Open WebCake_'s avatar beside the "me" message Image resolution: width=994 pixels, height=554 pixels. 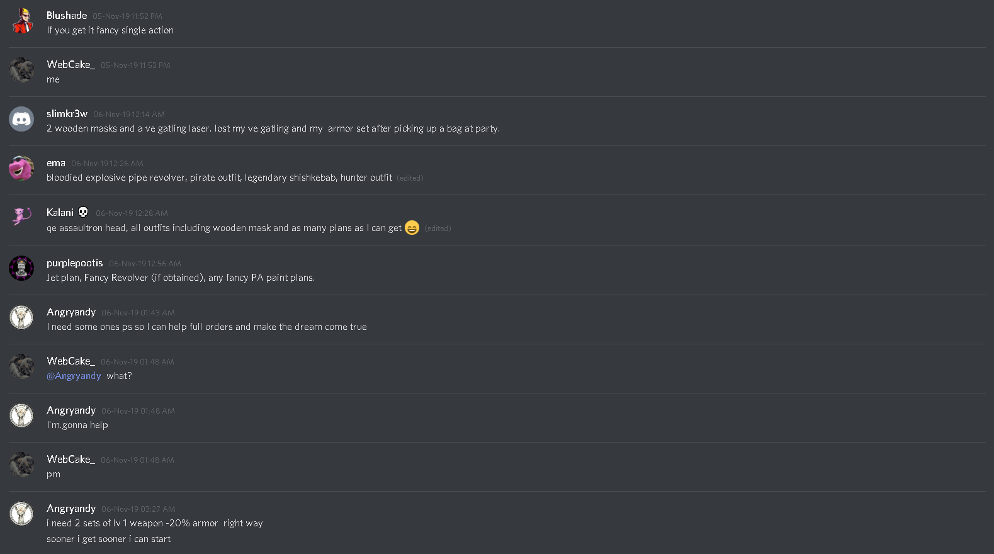click(x=21, y=70)
